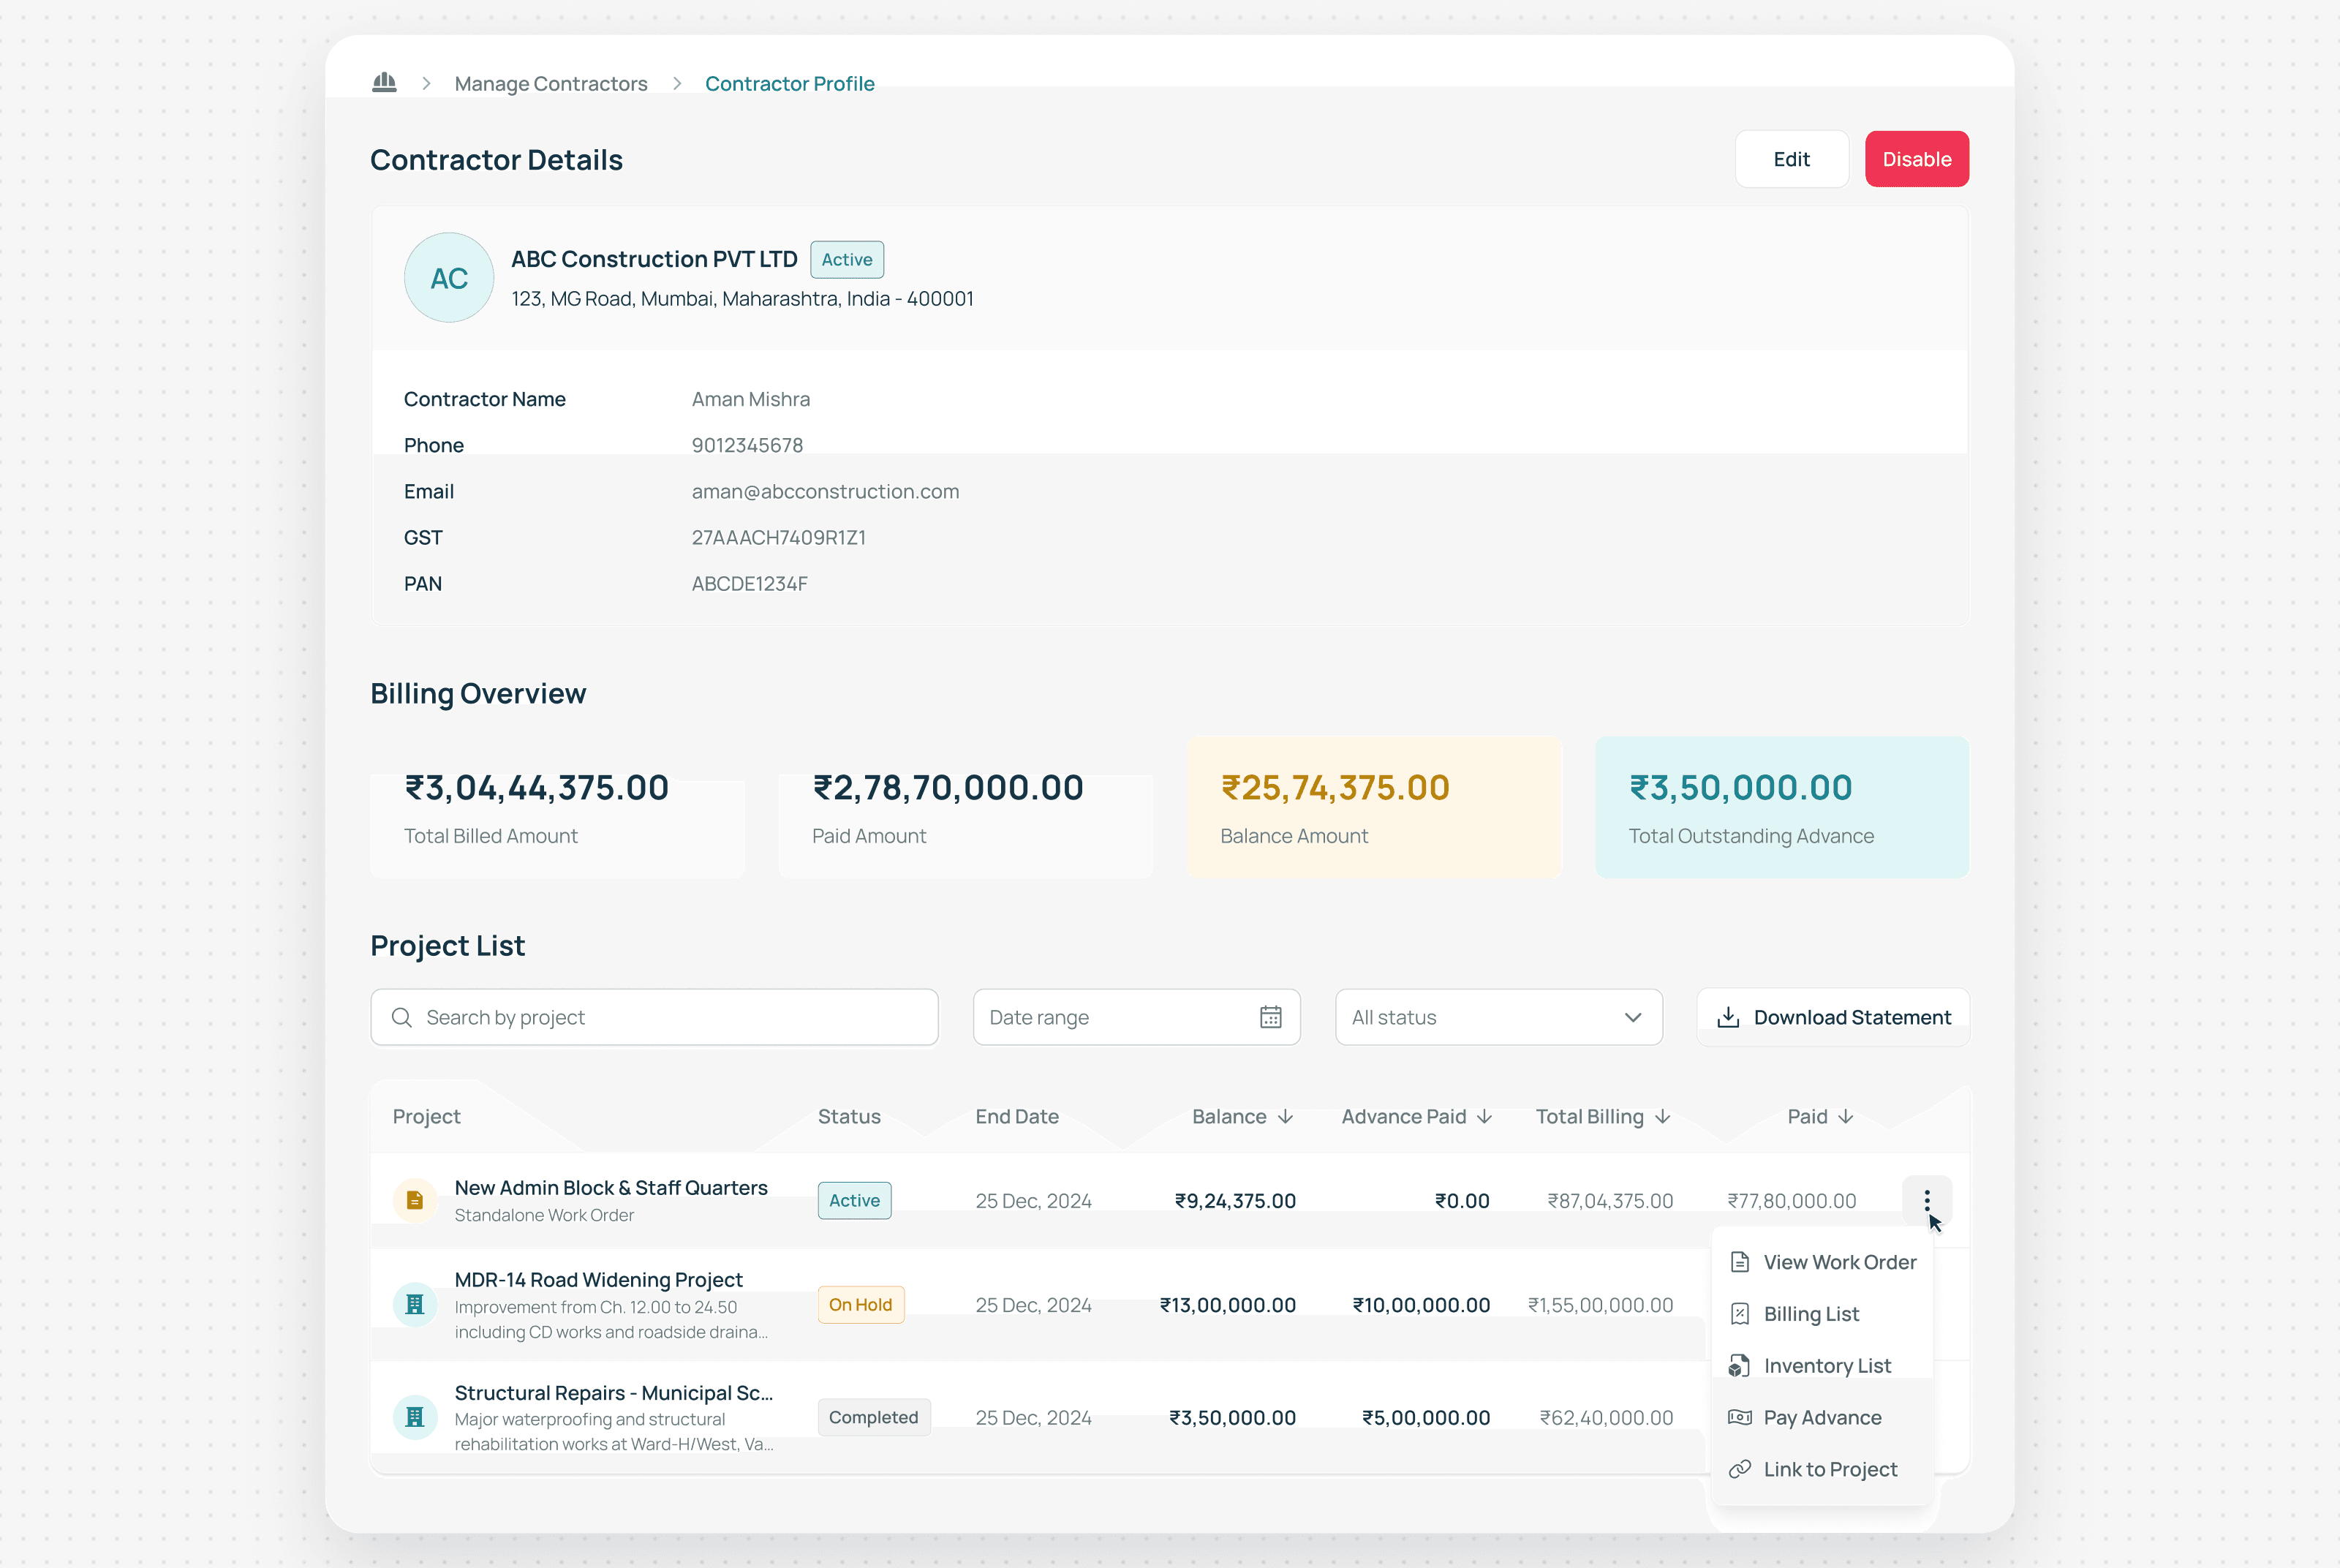The width and height of the screenshot is (2340, 1568).
Task: Open Structural Repairs - Municipal Sc... project
Action: pos(614,1392)
